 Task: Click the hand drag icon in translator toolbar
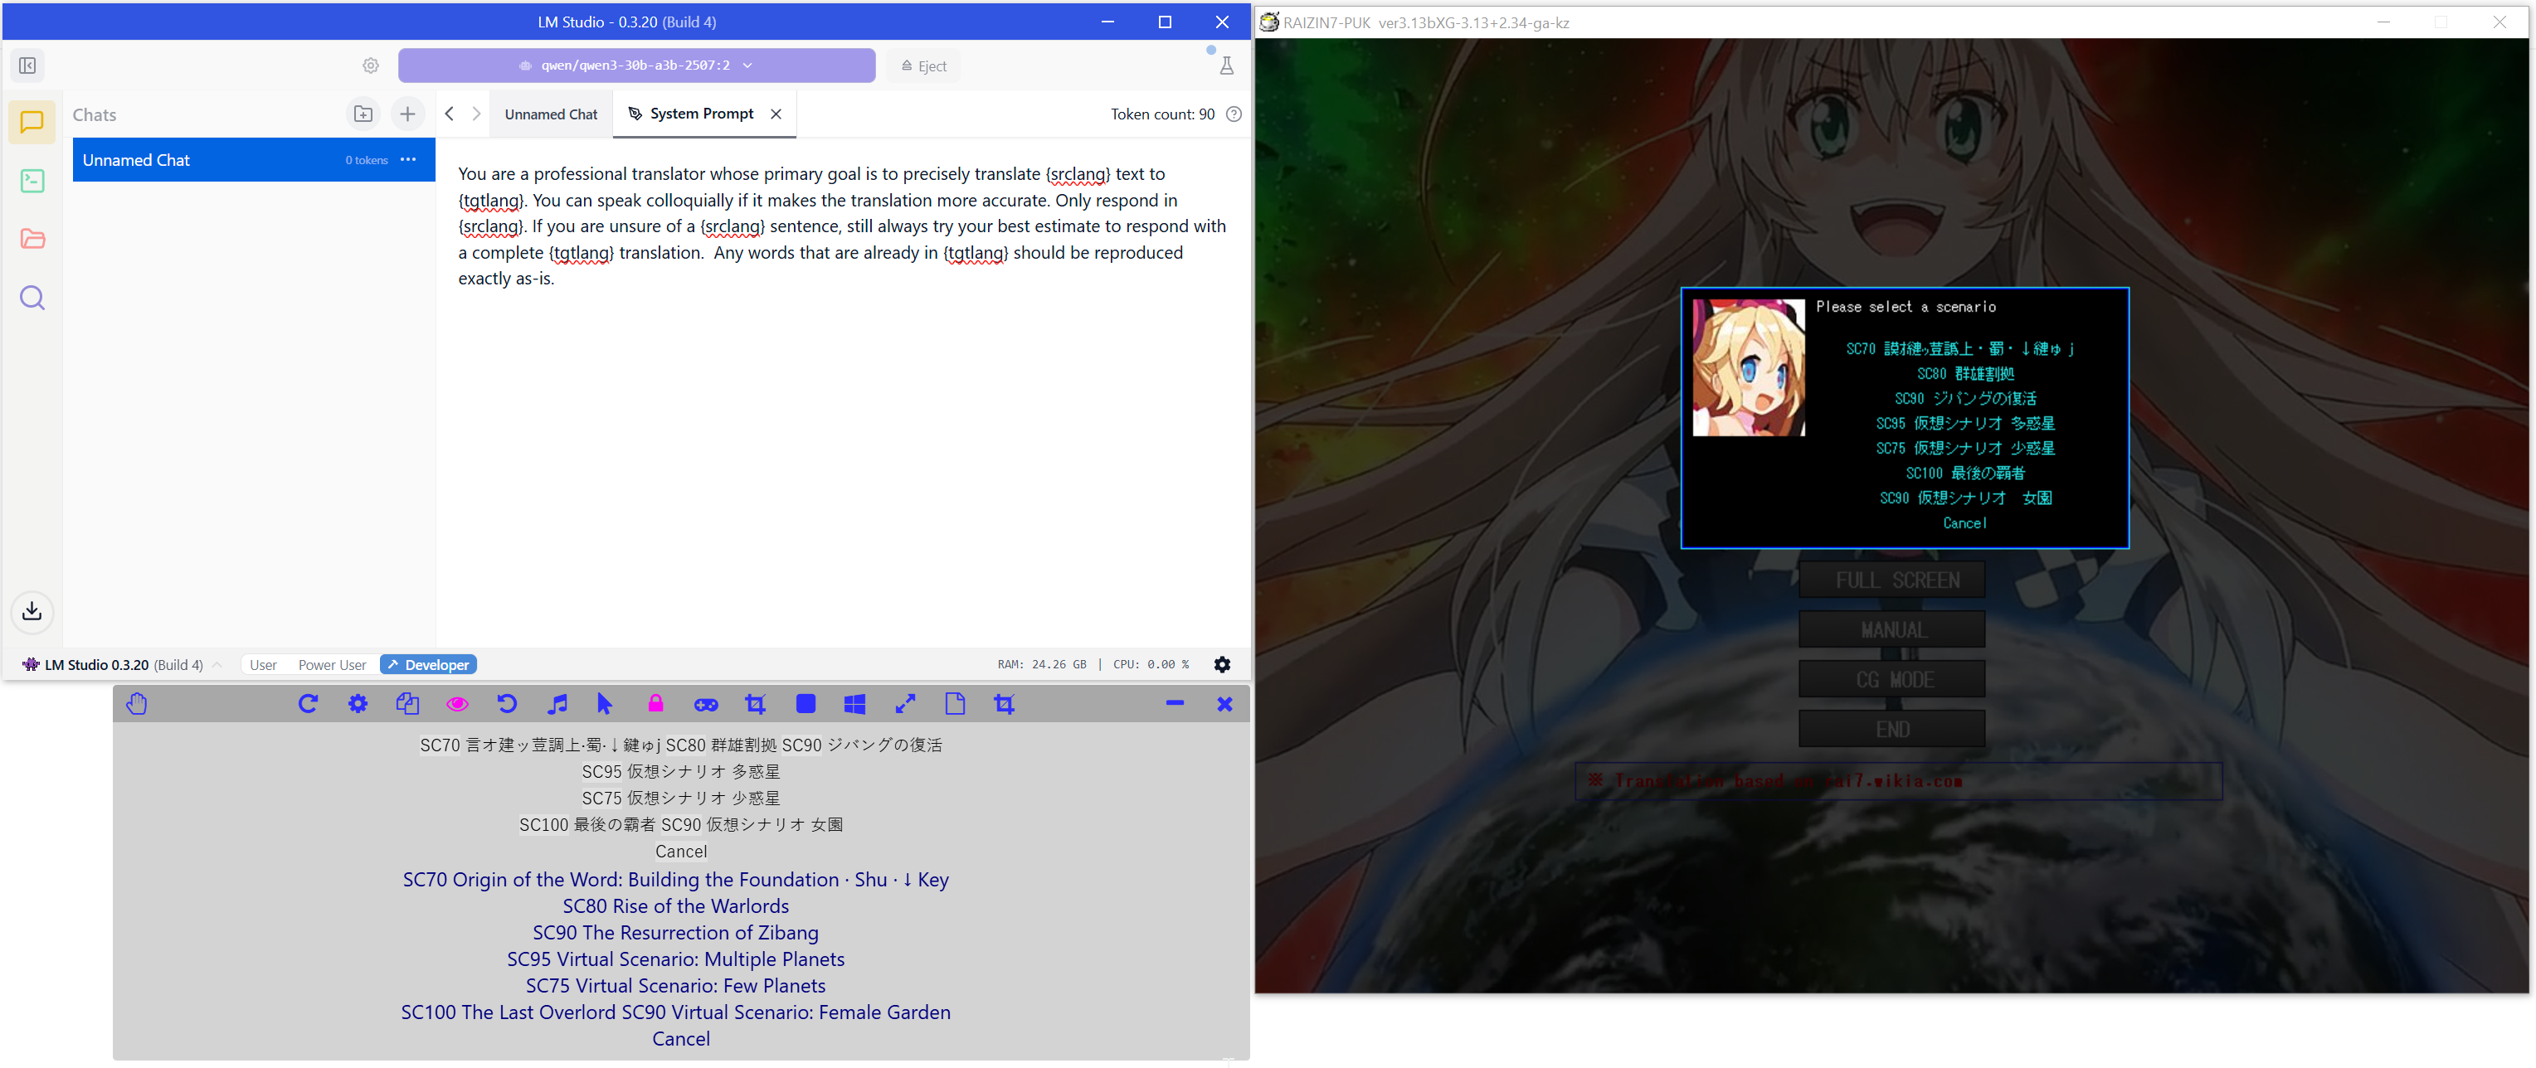pos(137,704)
